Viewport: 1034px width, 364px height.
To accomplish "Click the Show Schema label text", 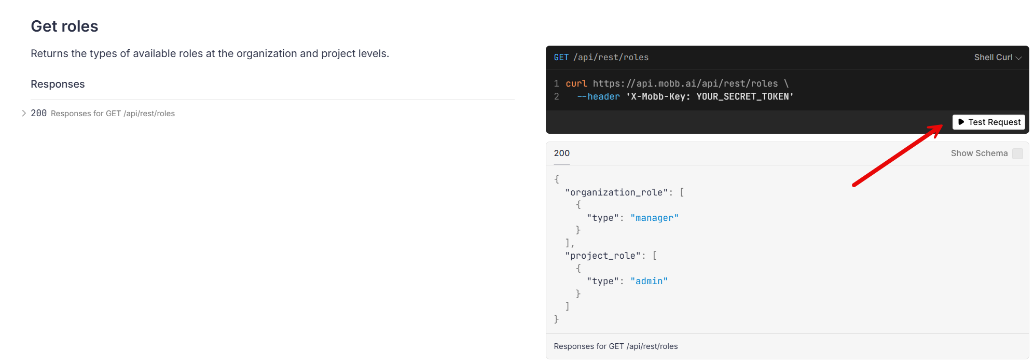I will click(x=978, y=153).
